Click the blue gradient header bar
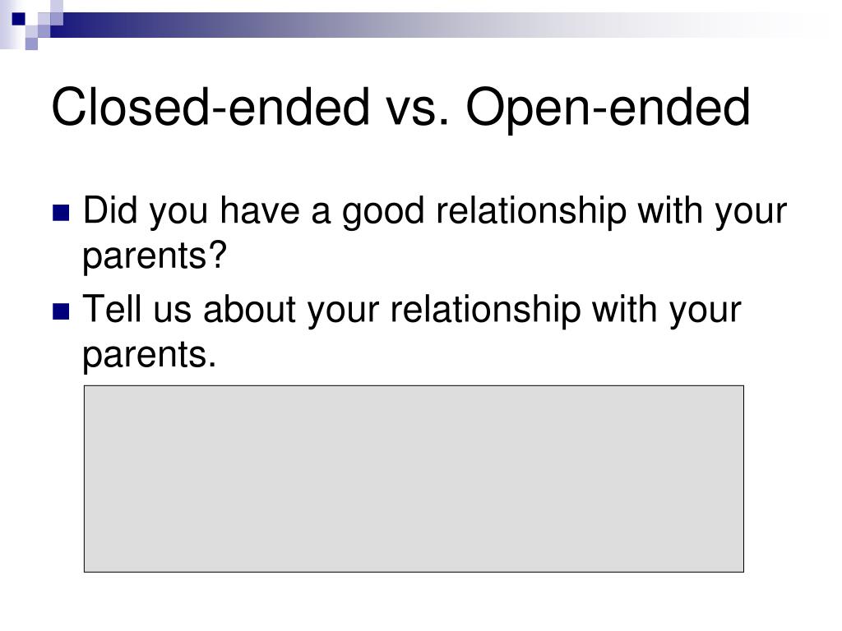The height and width of the screenshot is (631, 842). pos(429,25)
